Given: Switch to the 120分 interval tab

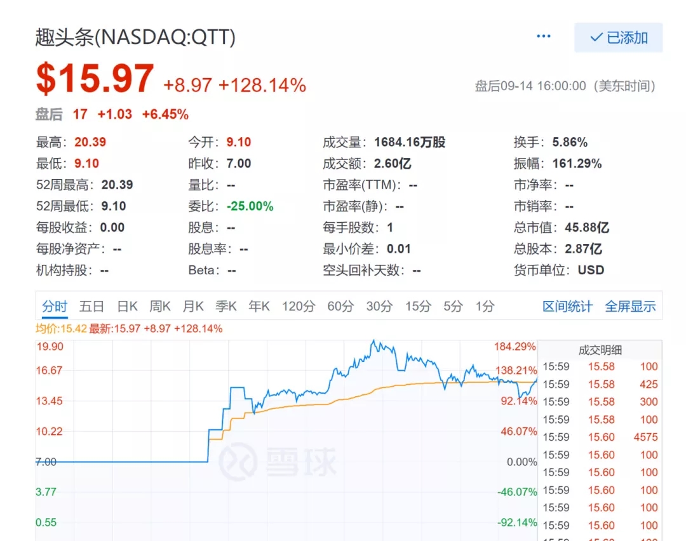Looking at the screenshot, I should coord(299,307).
